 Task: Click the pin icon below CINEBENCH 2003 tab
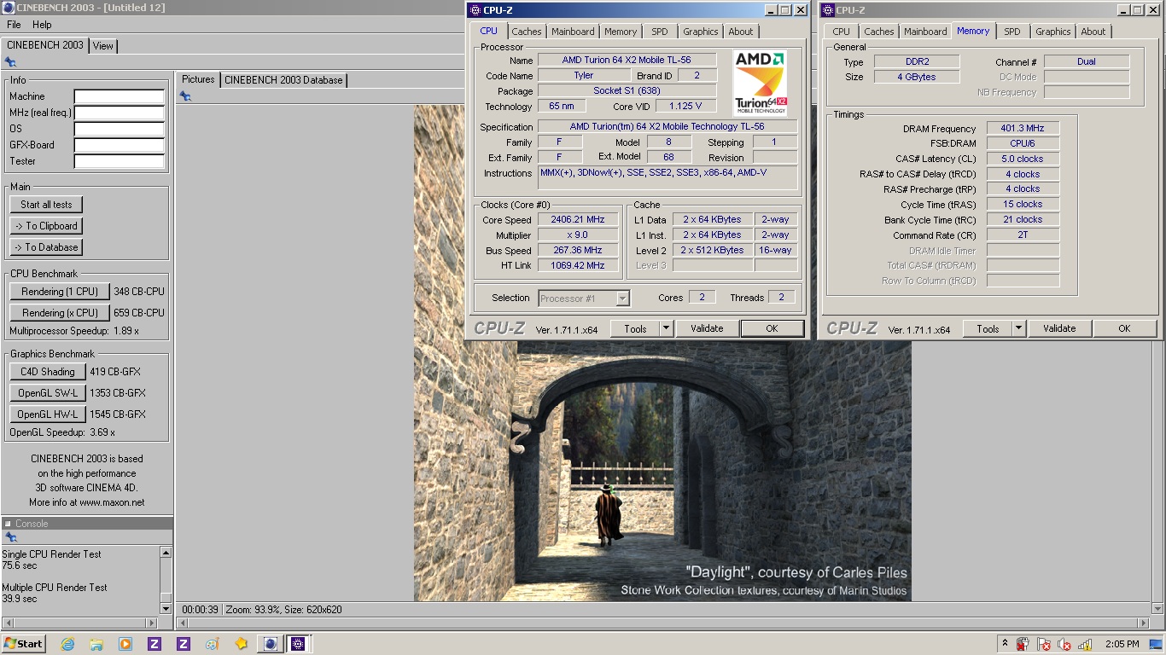[x=10, y=62]
